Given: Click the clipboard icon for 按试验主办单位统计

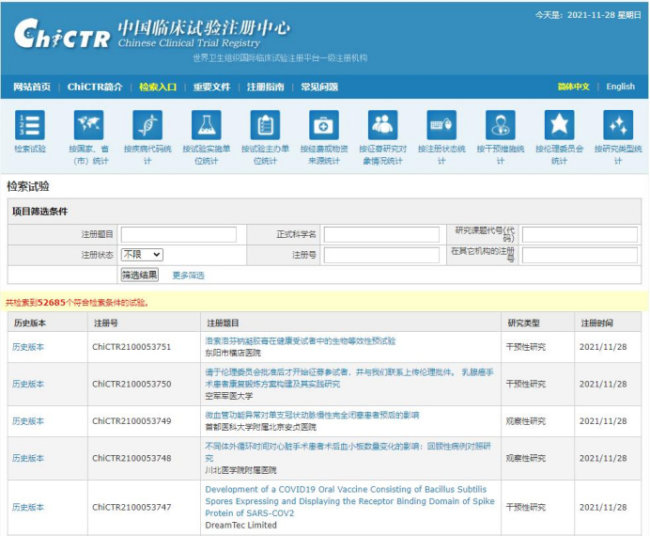Looking at the screenshot, I should pos(265,125).
